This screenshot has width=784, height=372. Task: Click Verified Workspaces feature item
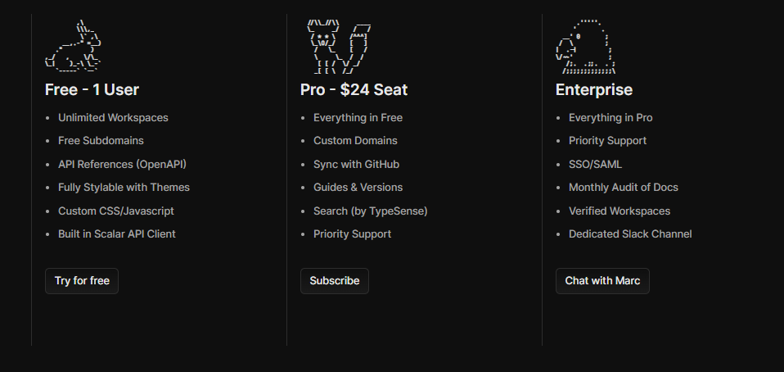[x=620, y=211]
